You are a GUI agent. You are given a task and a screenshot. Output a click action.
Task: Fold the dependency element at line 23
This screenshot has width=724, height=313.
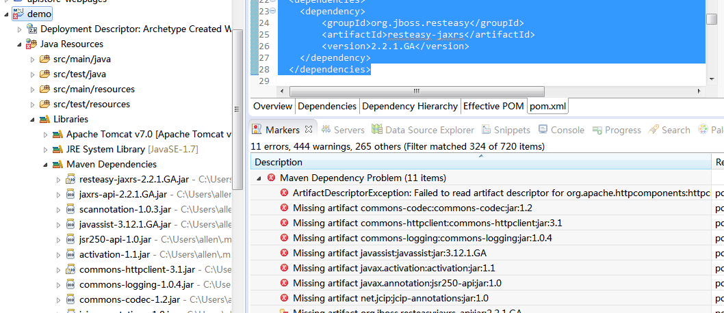click(x=272, y=11)
